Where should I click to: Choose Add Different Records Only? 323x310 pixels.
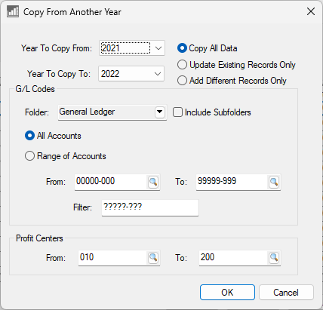point(232,81)
